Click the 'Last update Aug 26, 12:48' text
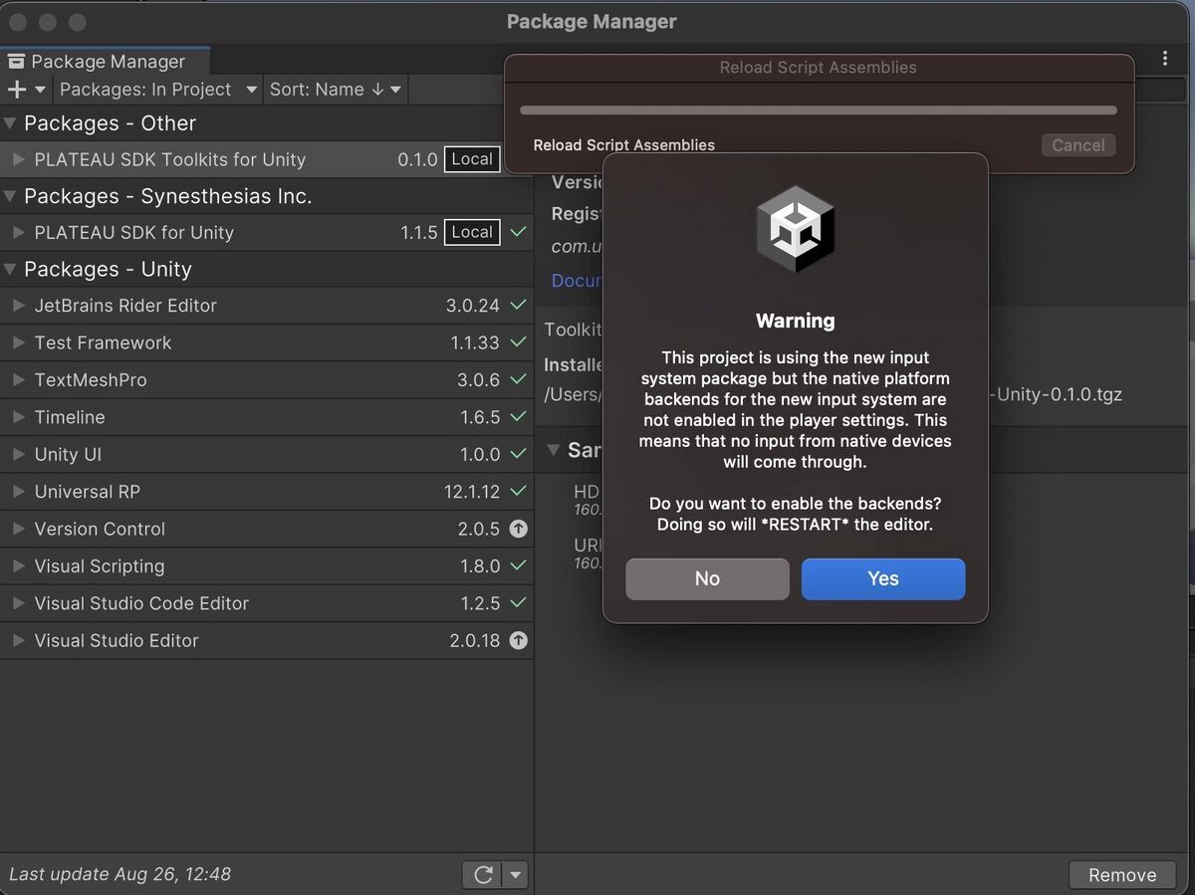Screen dimensions: 1195x895 click(119, 874)
